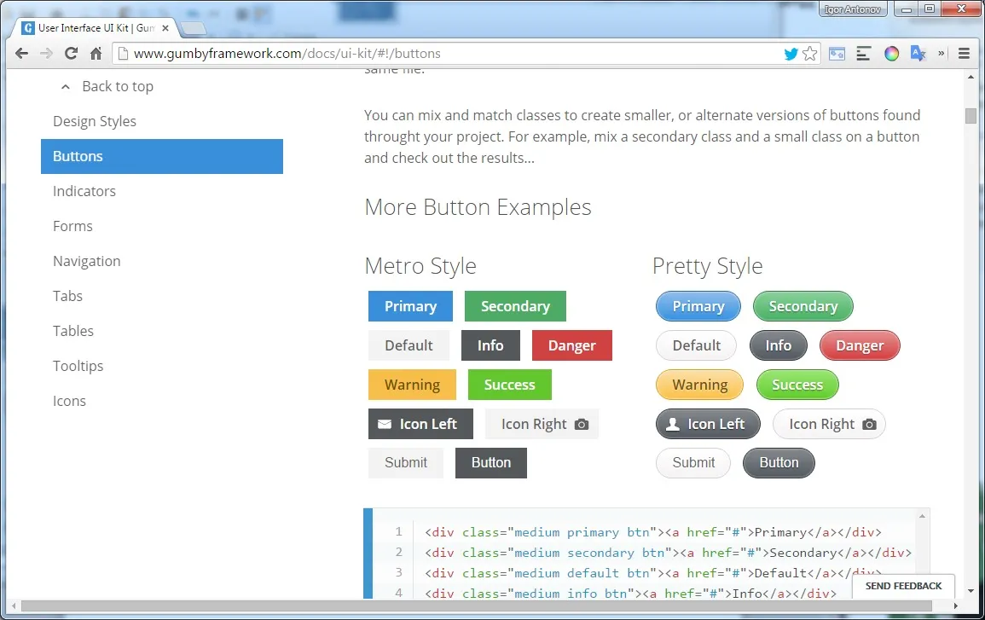This screenshot has height=620, width=985.
Task: Open the Chrome hamburger menu
Action: point(965,54)
